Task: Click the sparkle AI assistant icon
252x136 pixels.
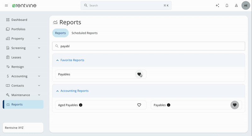Action: (217, 5)
